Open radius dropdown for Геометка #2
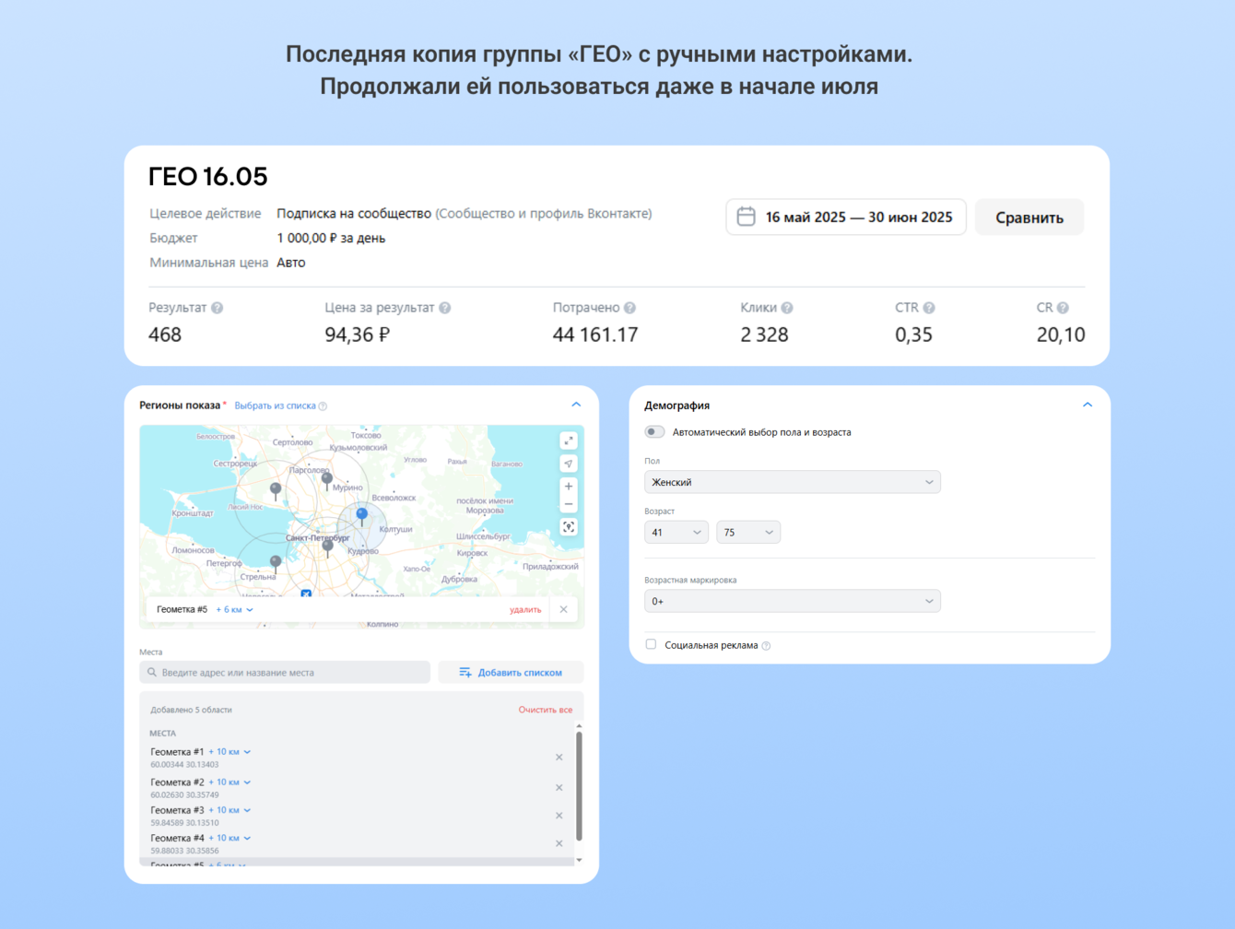This screenshot has width=1235, height=929. [x=230, y=782]
